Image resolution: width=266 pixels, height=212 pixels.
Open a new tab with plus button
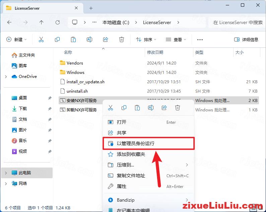tap(91, 8)
